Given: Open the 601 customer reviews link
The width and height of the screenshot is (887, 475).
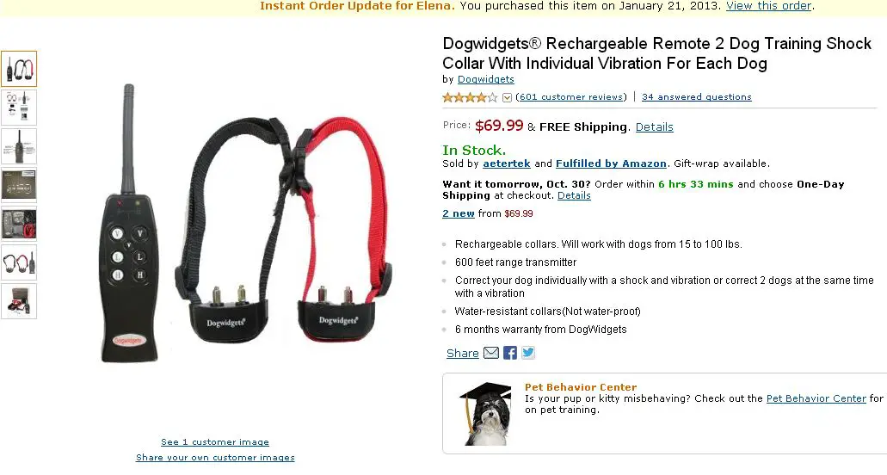Looking at the screenshot, I should [571, 96].
